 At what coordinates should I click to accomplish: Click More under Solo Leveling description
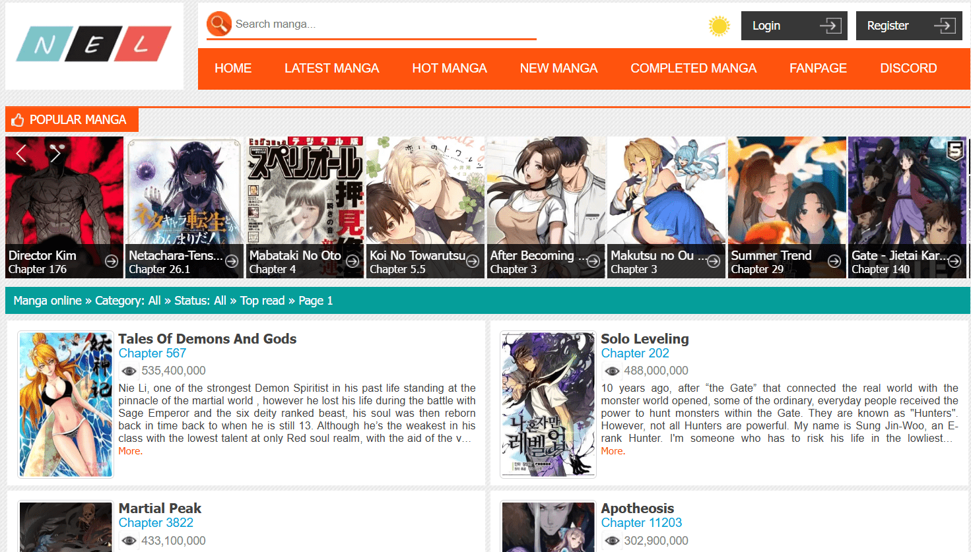coord(613,451)
